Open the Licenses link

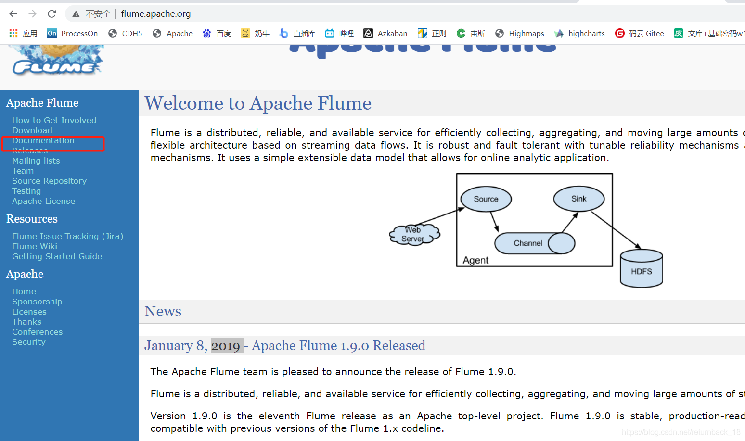point(29,312)
